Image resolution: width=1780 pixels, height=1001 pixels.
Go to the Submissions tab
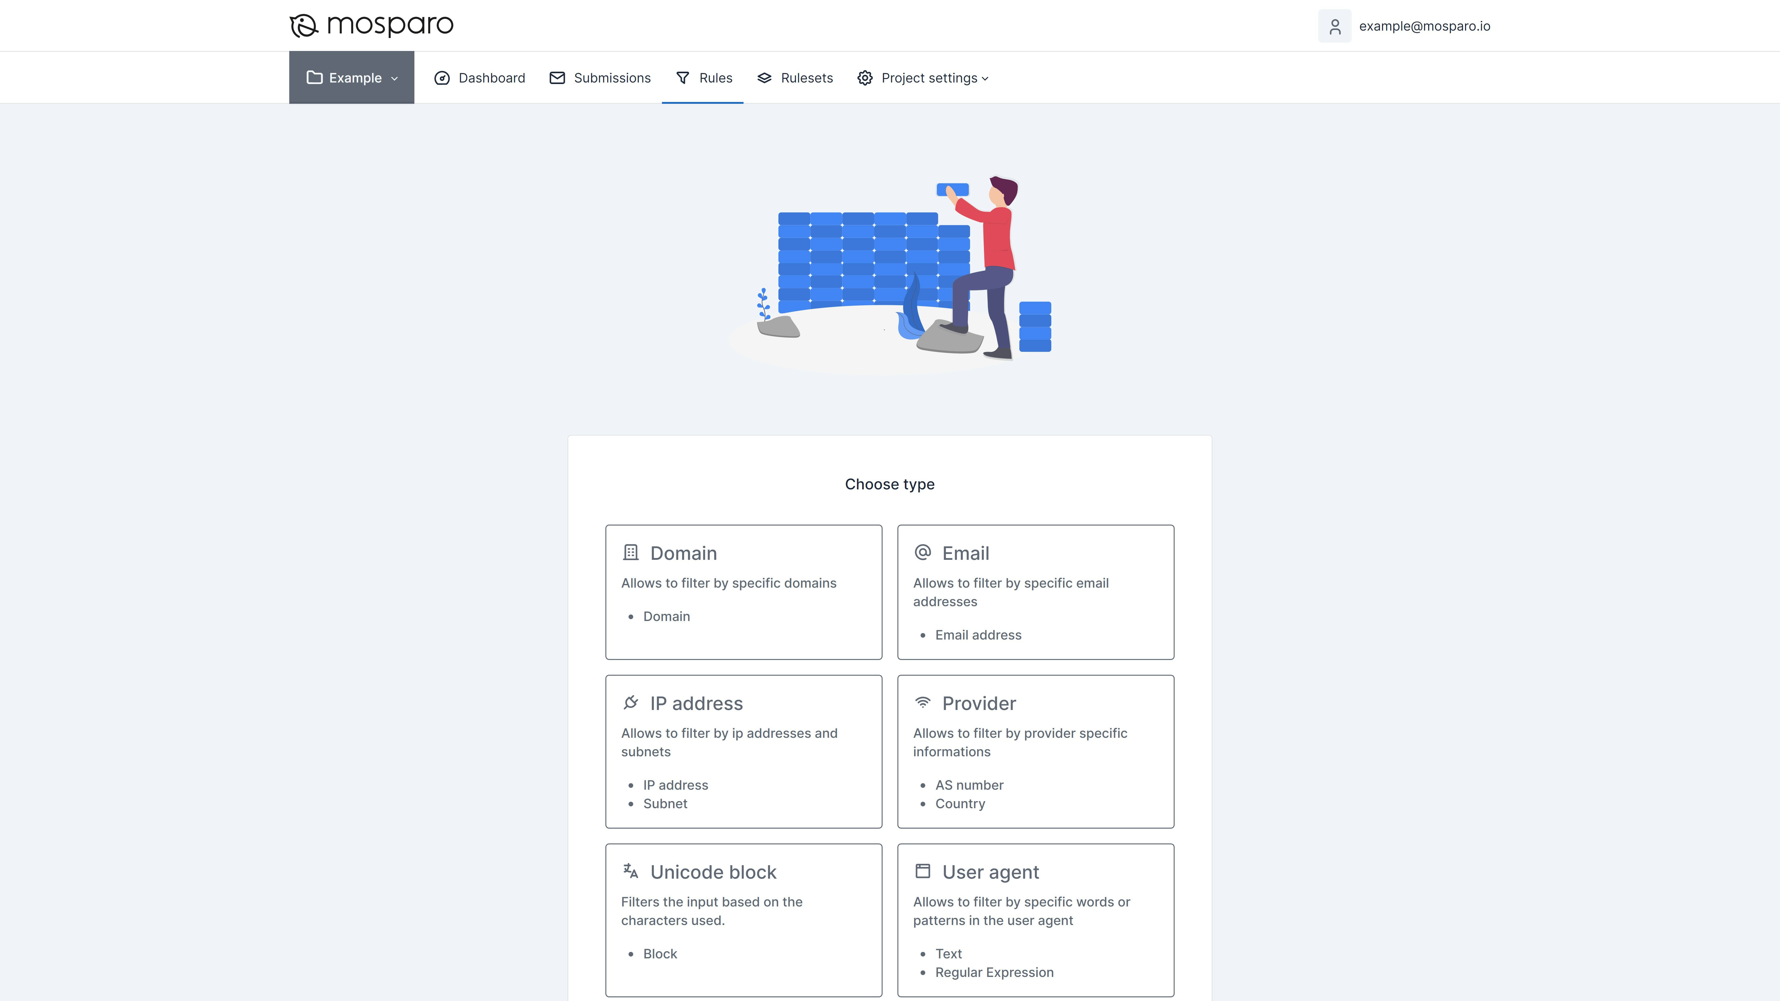[x=600, y=78]
